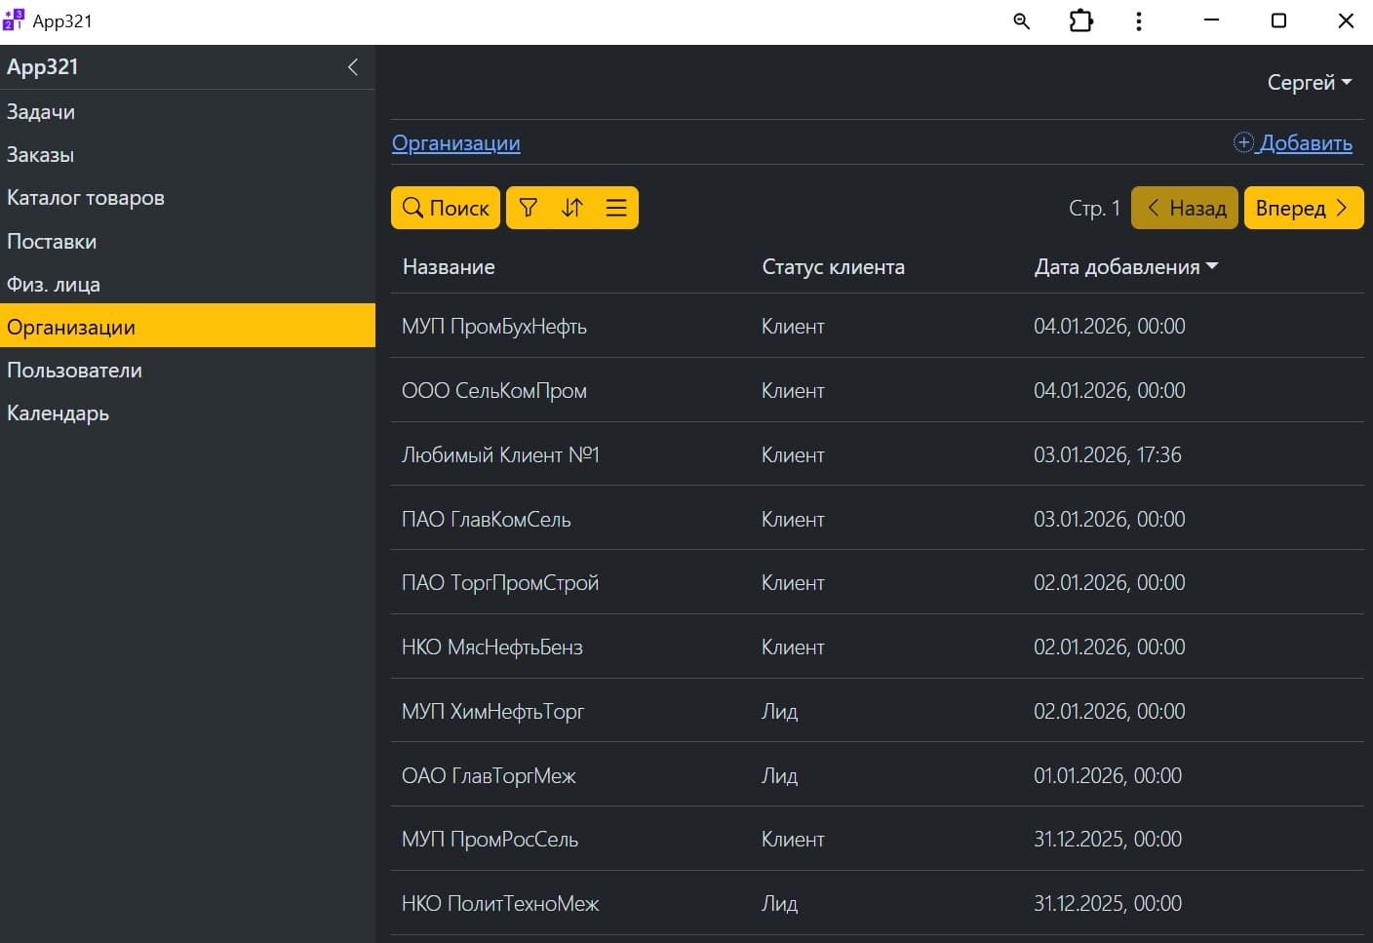Click the App321 logo in title bar
1373x943 pixels.
tap(14, 20)
